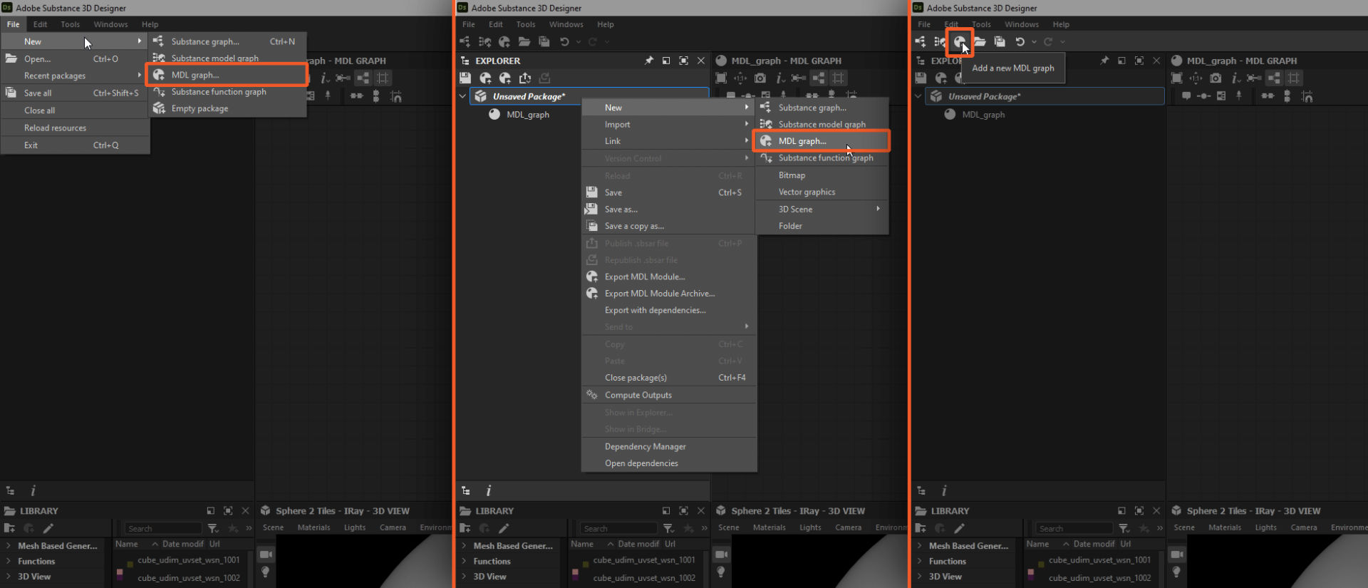Select Vector graphics in the New submenu
The image size is (1368, 588).
pos(822,192)
